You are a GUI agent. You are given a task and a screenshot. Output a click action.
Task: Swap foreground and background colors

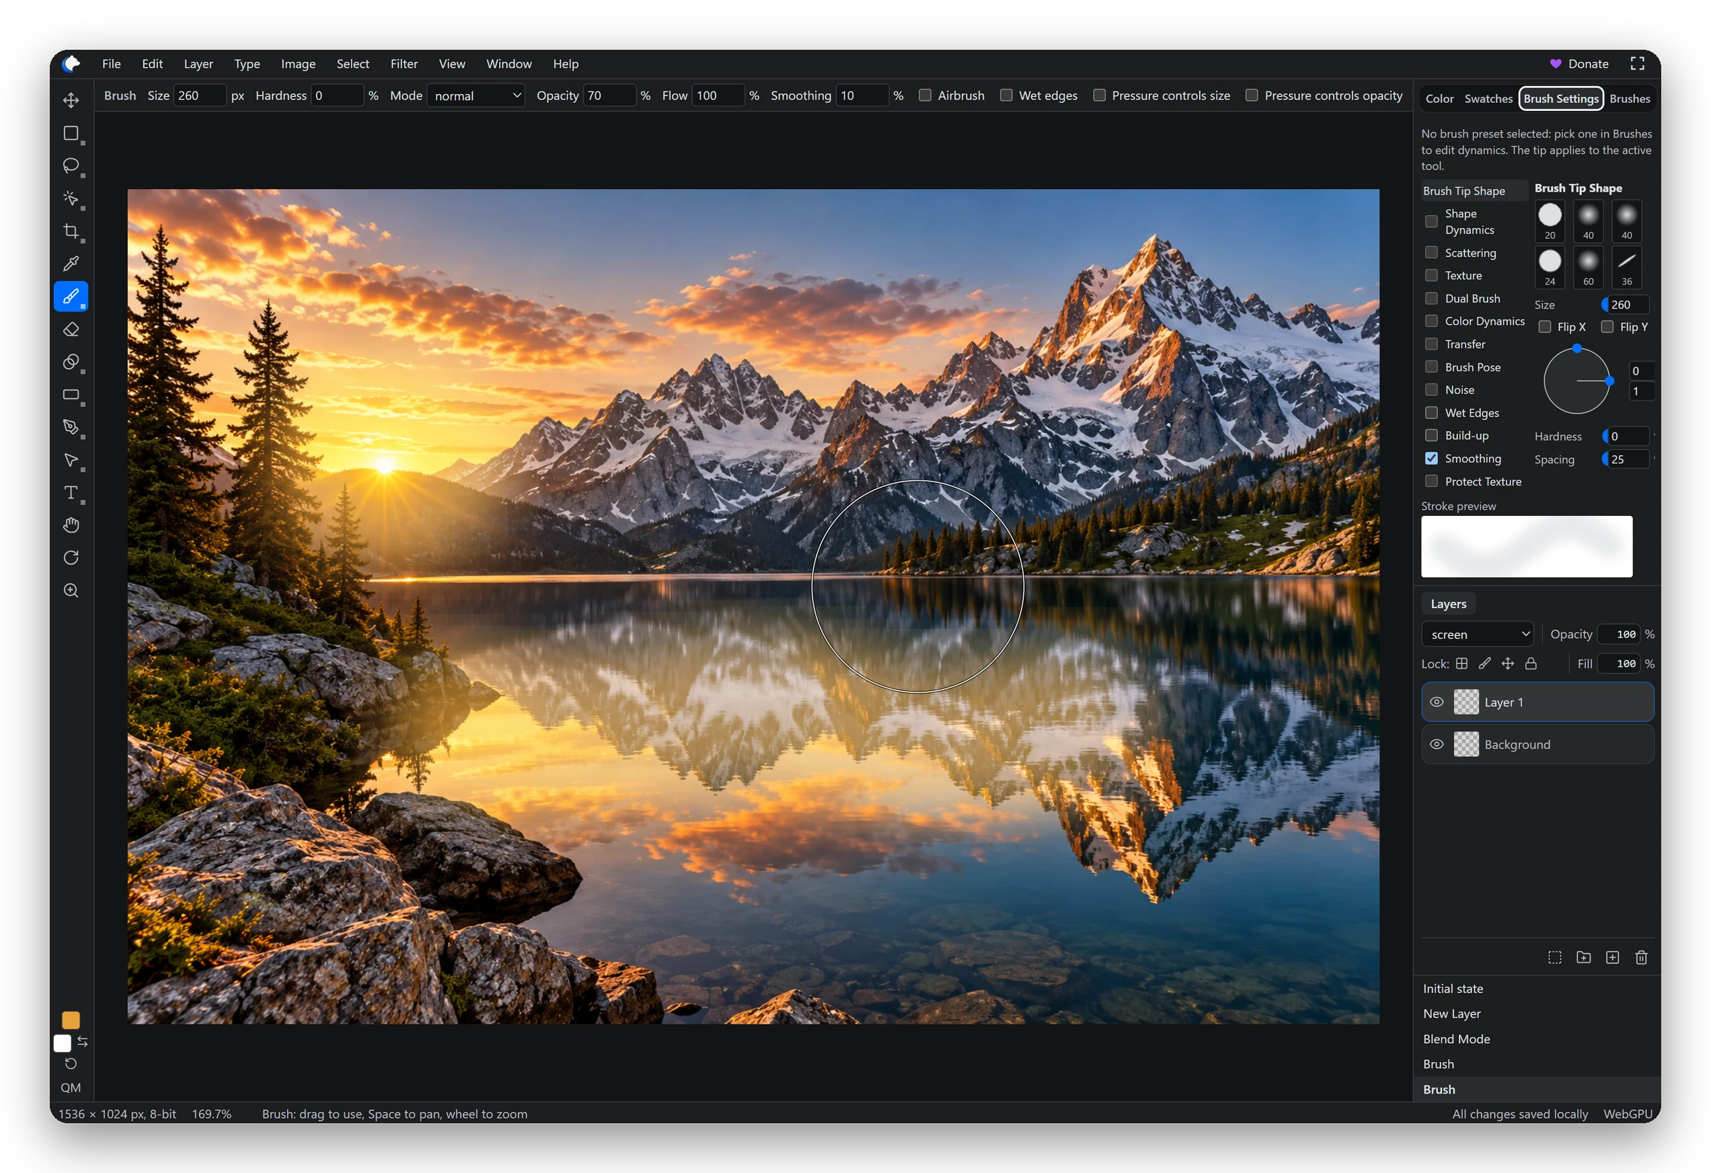(83, 1041)
